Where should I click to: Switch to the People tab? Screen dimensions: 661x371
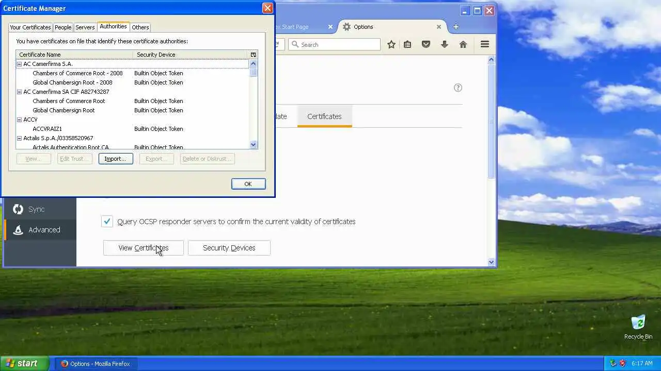tap(63, 27)
